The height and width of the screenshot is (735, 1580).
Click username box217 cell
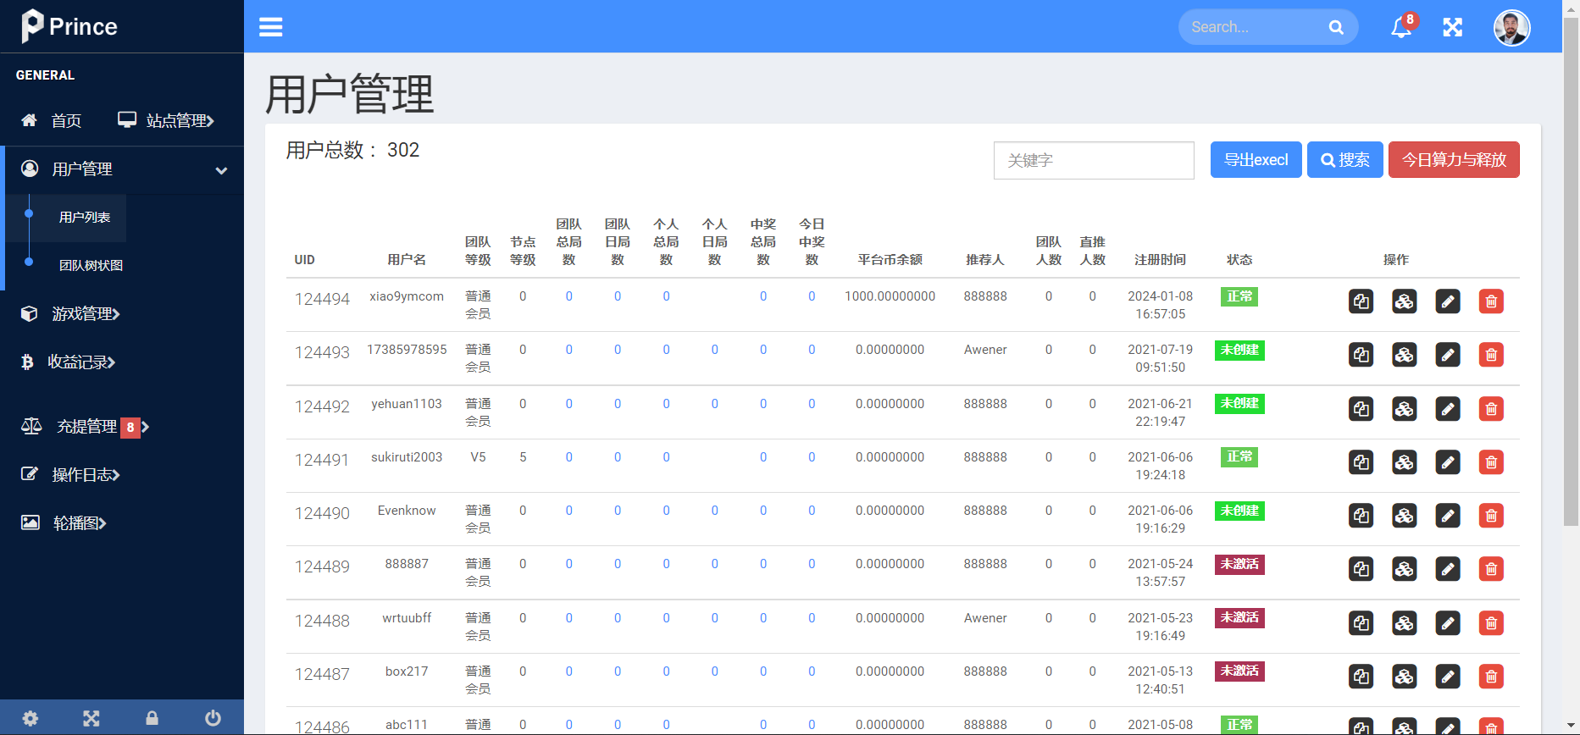pyautogui.click(x=407, y=671)
